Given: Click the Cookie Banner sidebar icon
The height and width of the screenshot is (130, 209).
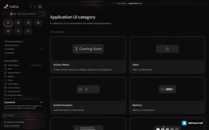Looking at the screenshot, I should (x=5, y=91).
